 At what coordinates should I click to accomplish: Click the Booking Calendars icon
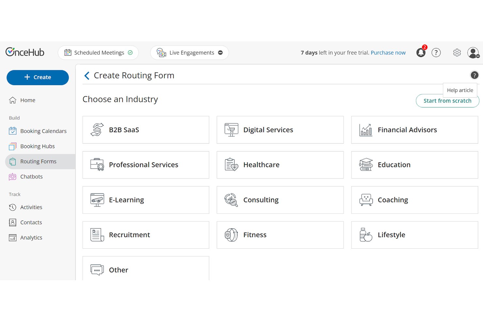pyautogui.click(x=13, y=131)
